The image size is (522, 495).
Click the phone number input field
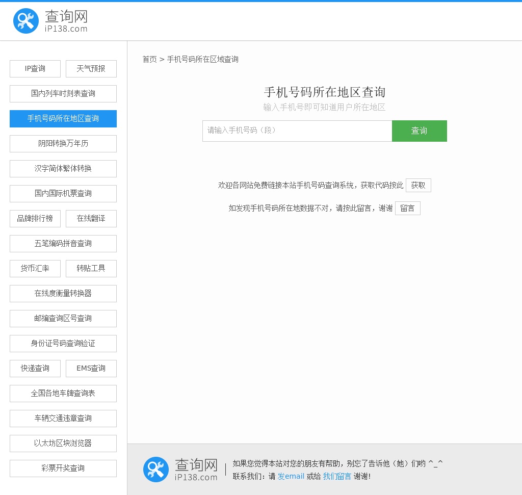tap(297, 131)
